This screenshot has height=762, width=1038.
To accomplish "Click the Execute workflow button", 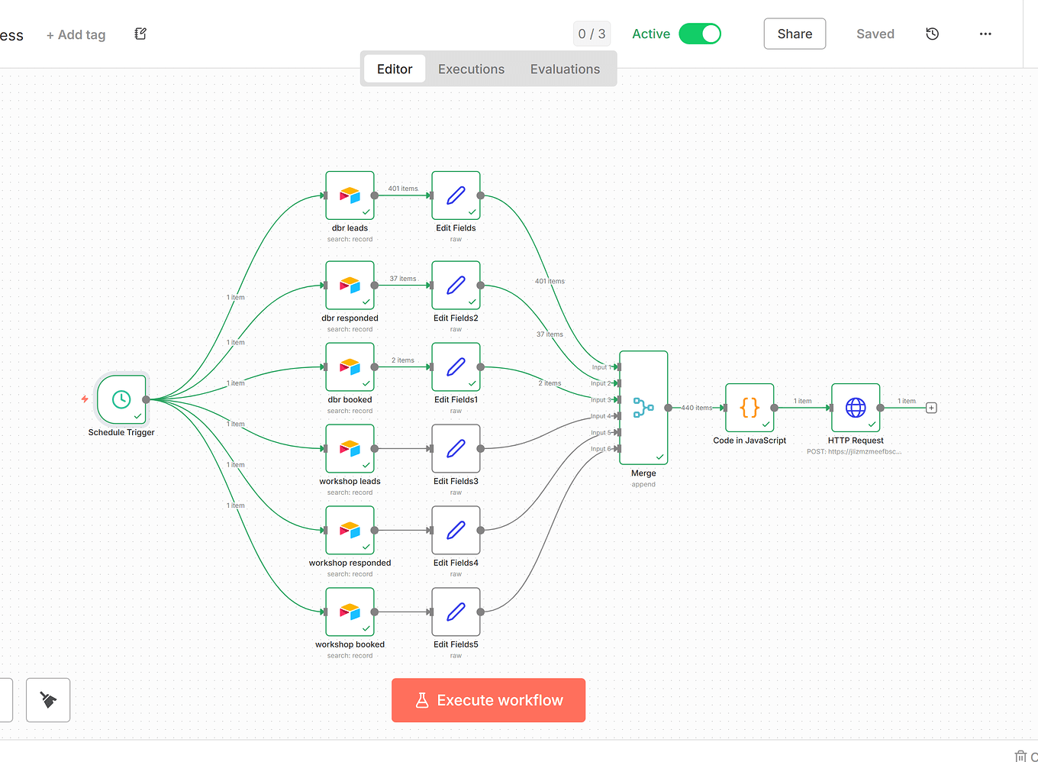I will (488, 699).
